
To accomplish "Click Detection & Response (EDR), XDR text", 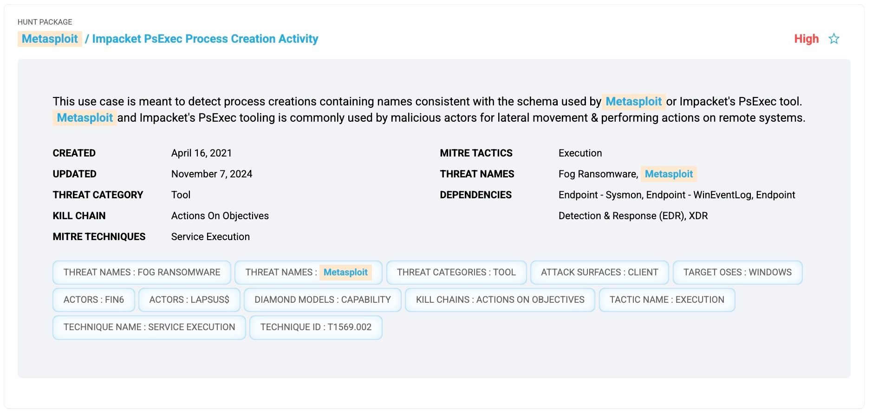I will [x=633, y=216].
